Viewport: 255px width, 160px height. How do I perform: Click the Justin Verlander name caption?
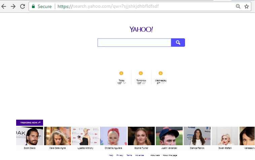[169, 148]
